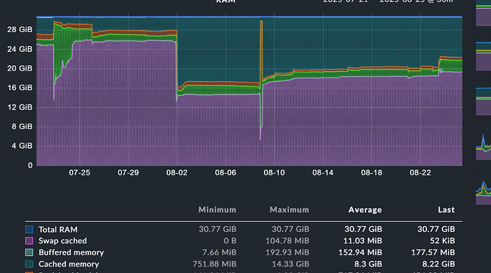491x273 pixels.
Task: Click the Swap cached color swatch
Action: [x=29, y=241]
